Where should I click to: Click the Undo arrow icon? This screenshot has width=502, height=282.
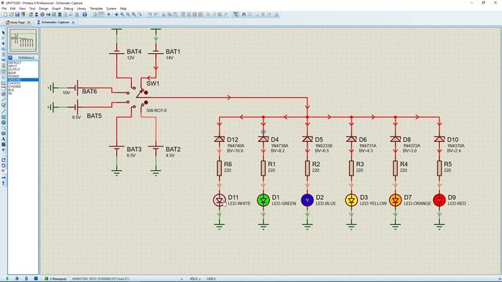150,15
